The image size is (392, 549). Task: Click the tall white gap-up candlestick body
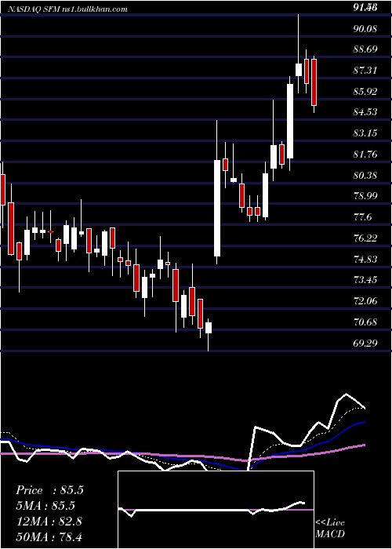[217, 208]
